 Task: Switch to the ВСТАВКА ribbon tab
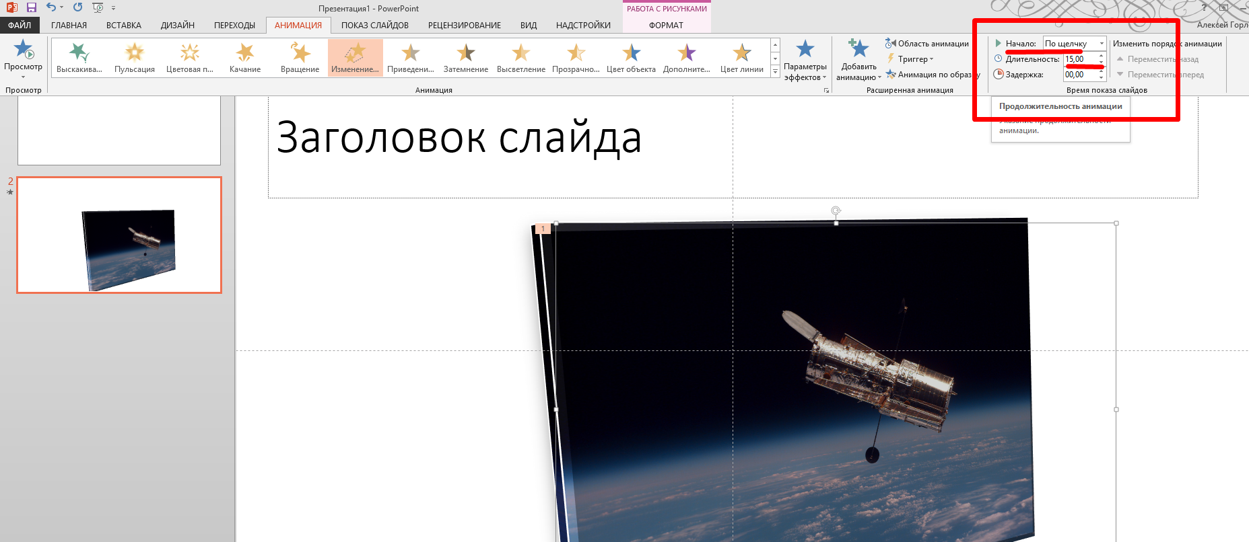[124, 26]
